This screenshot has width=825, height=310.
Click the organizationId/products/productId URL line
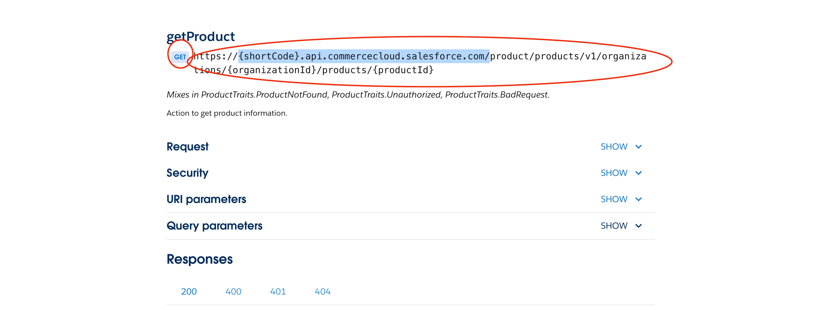click(314, 70)
